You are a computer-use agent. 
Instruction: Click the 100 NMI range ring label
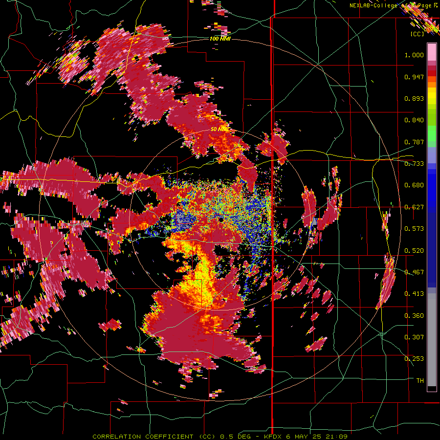click(x=220, y=39)
